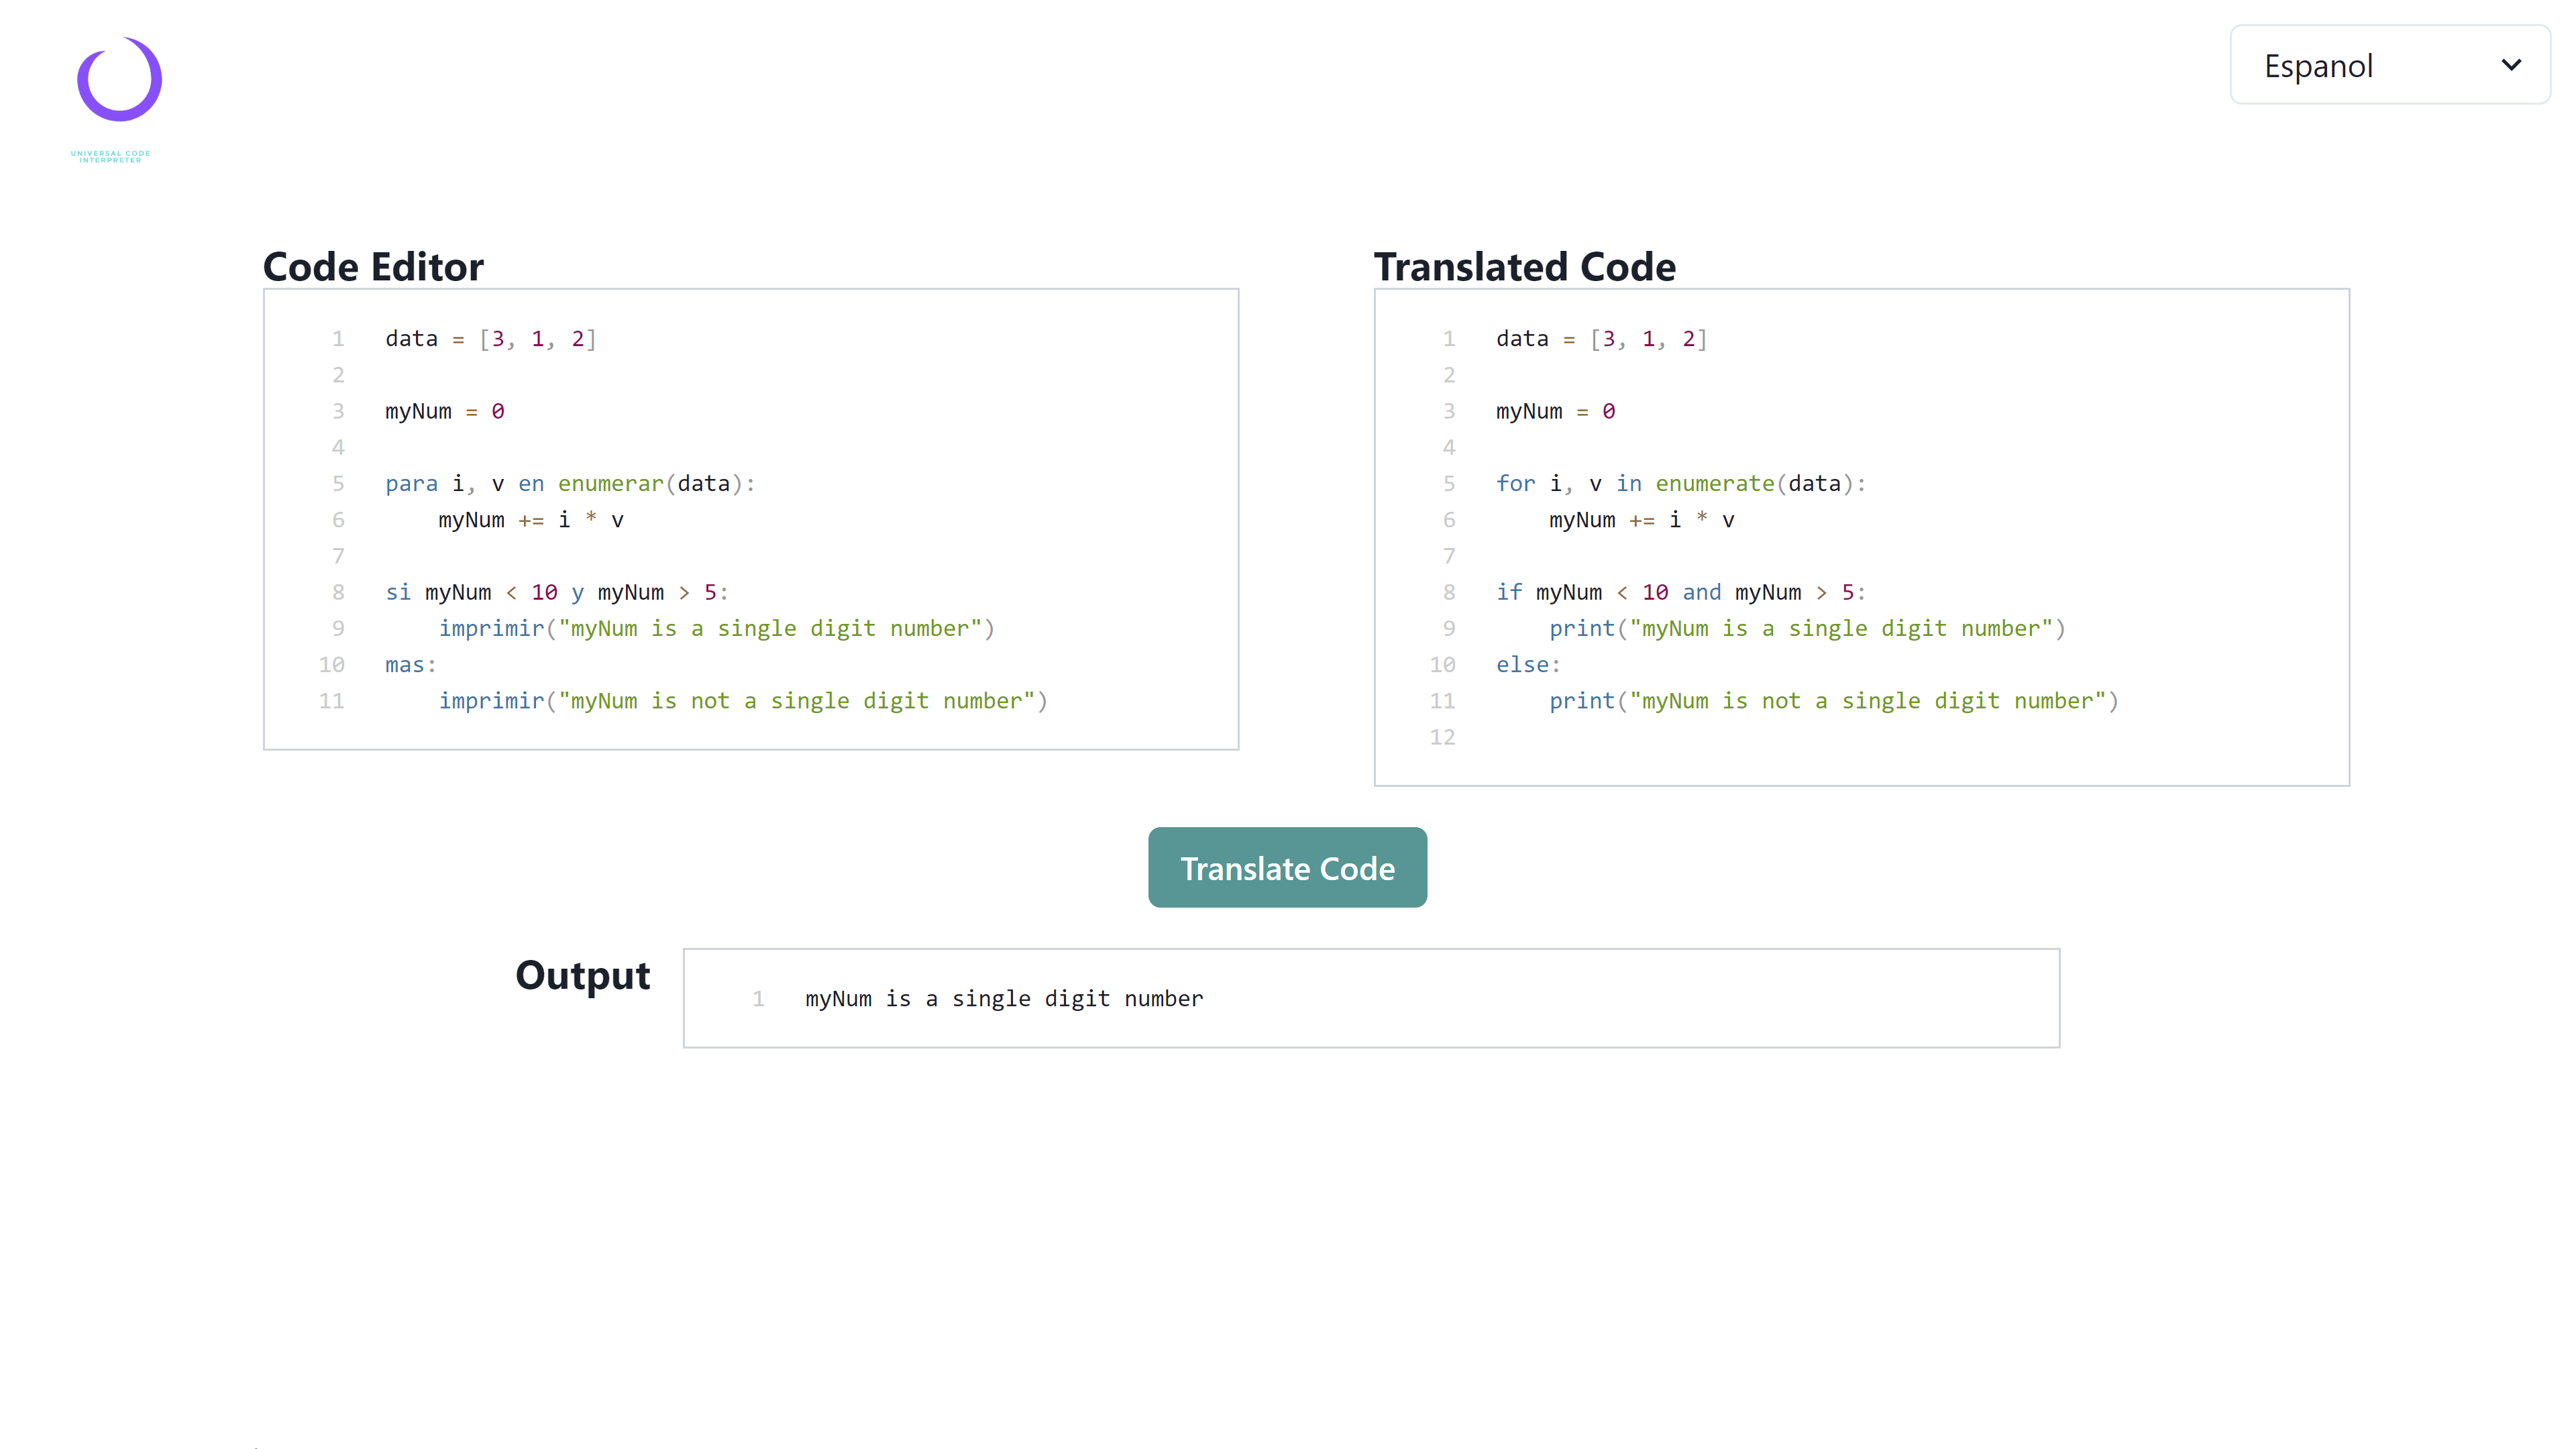Image resolution: width=2576 pixels, height=1449 pixels.
Task: Click the Code Editor heading
Action: point(373,267)
